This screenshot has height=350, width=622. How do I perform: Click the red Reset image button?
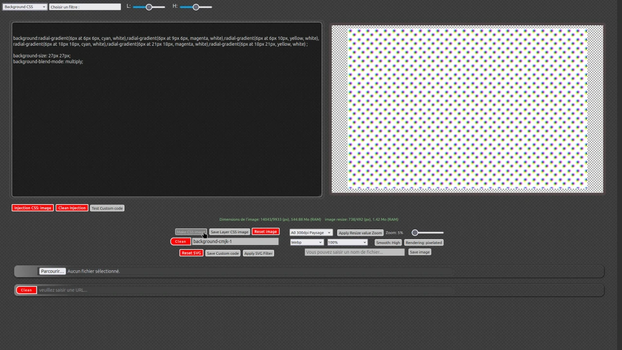pyautogui.click(x=265, y=232)
